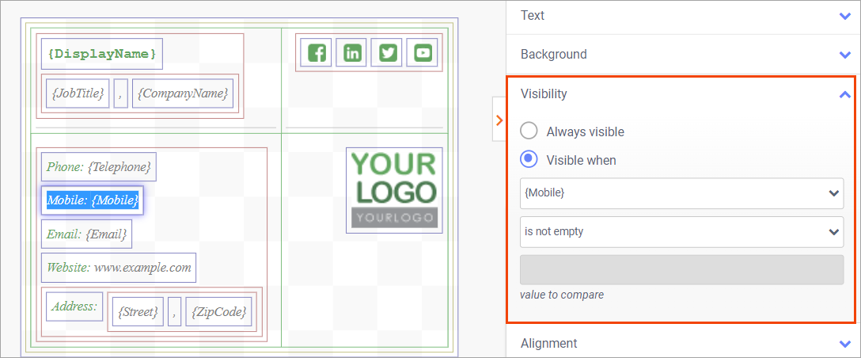Collapse the Visibility section
This screenshot has height=358, width=861.
844,94
